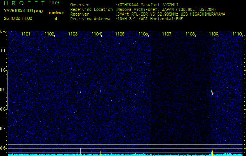Click the 25.10.06 11:00 timestamp

point(18,18)
